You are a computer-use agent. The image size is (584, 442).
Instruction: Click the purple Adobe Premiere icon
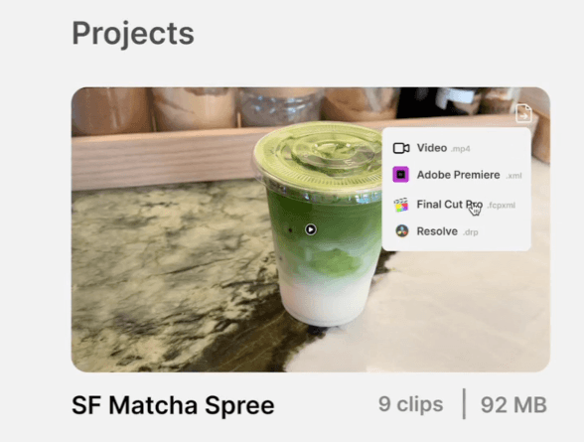click(401, 174)
